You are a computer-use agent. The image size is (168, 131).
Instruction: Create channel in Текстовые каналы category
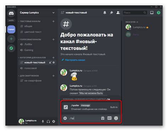[x=54, y=21]
